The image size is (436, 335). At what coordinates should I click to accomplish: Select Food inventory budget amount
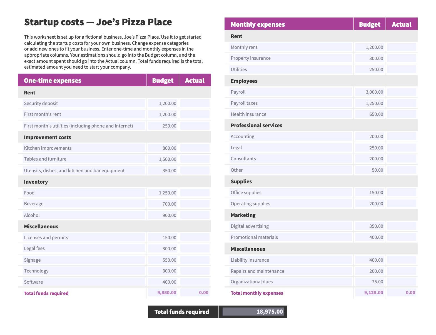click(163, 192)
